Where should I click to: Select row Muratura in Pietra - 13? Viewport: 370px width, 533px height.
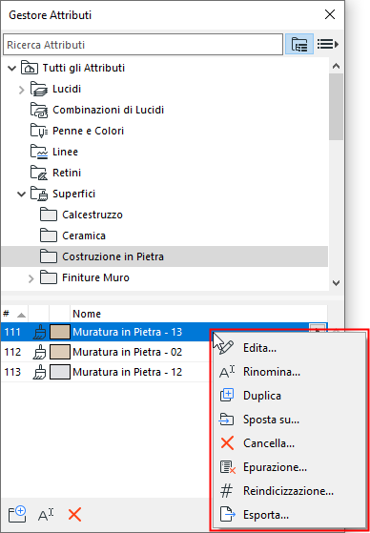click(165, 332)
